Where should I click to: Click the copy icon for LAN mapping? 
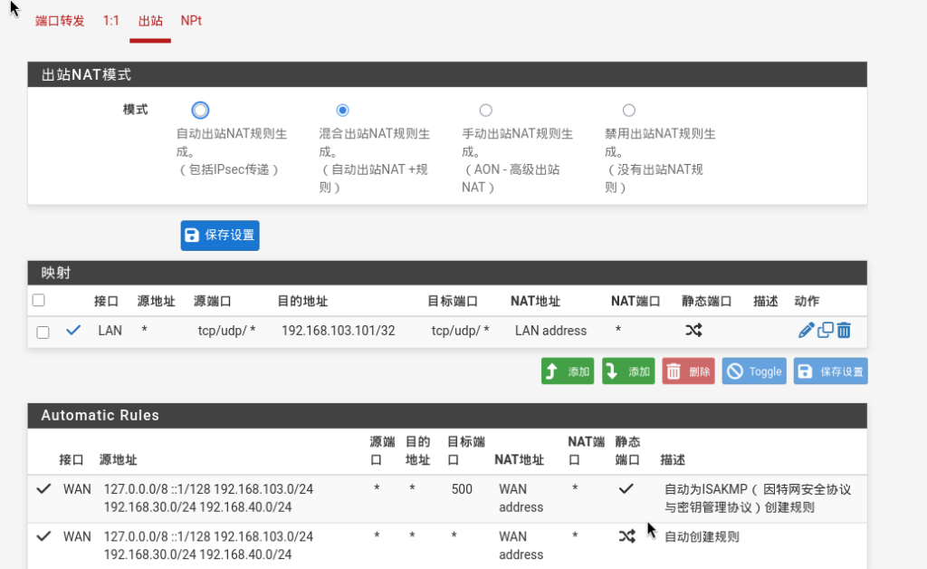click(826, 331)
